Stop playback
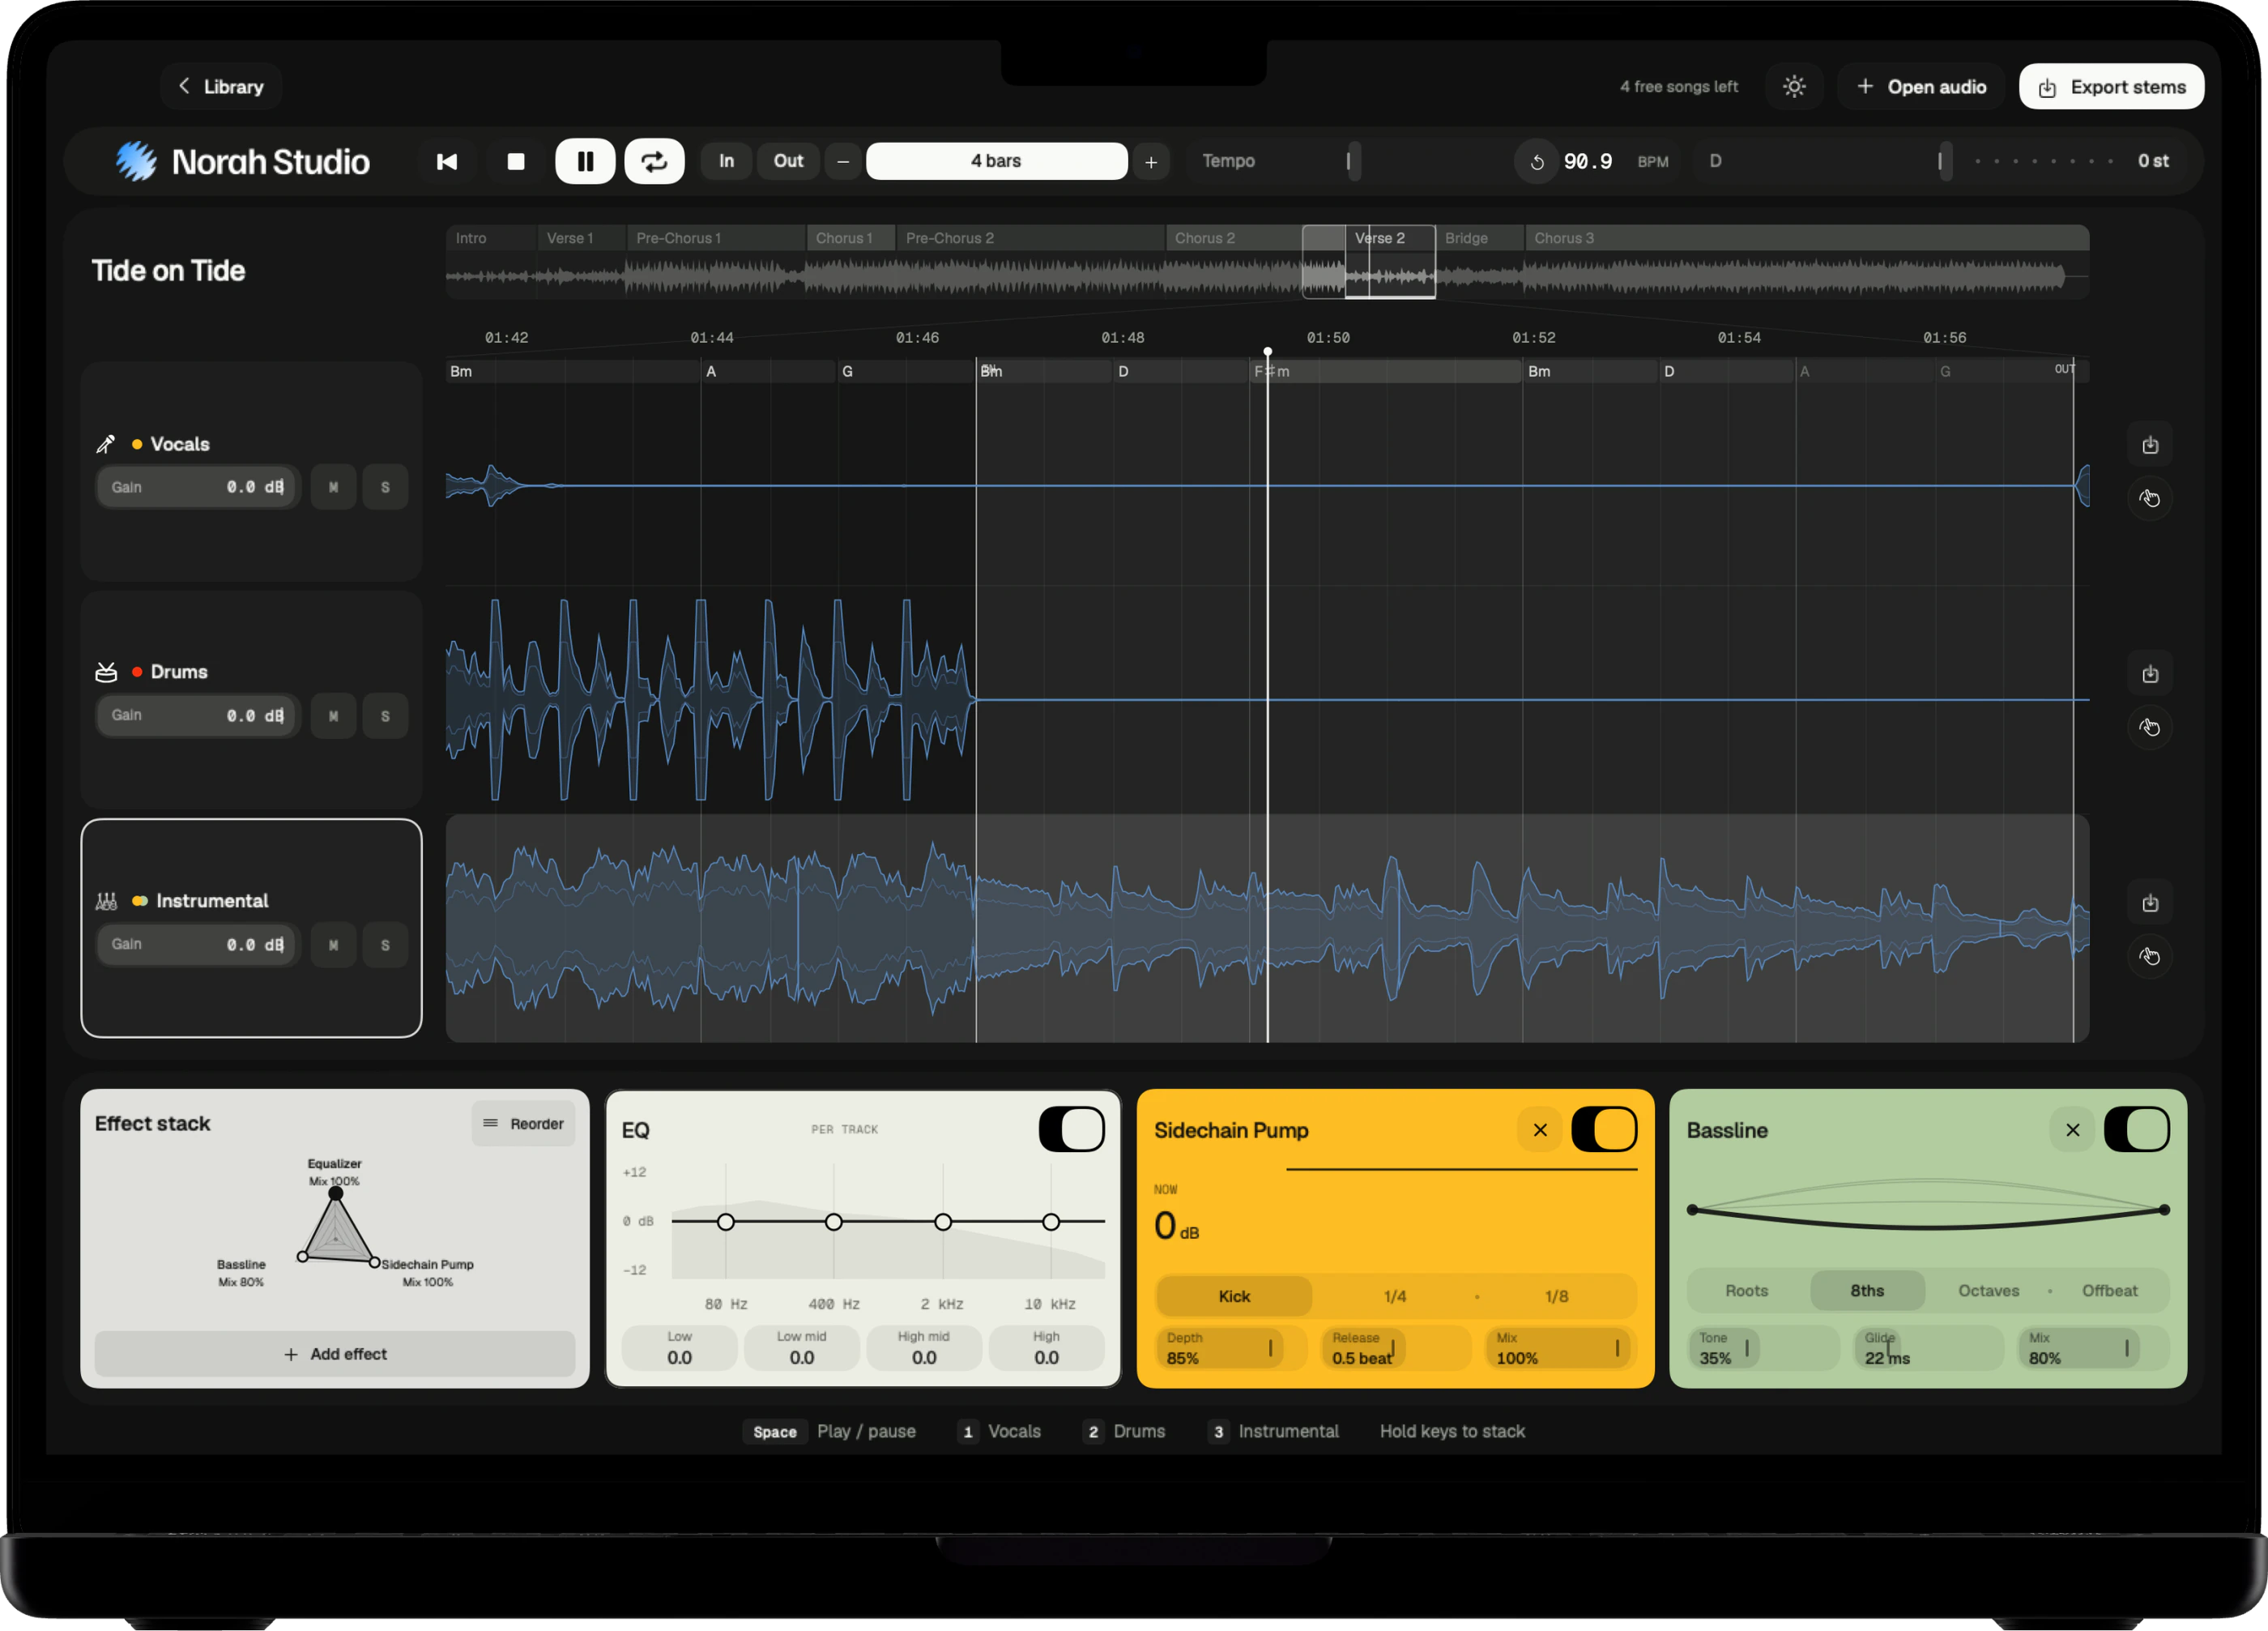This screenshot has height=1631, width=2268. tap(516, 161)
